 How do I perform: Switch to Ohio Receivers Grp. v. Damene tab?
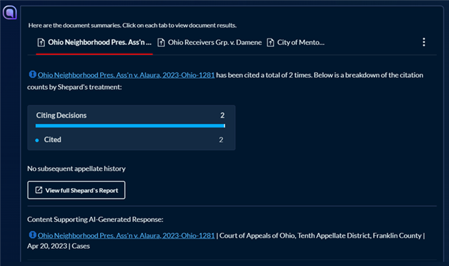[209, 43]
